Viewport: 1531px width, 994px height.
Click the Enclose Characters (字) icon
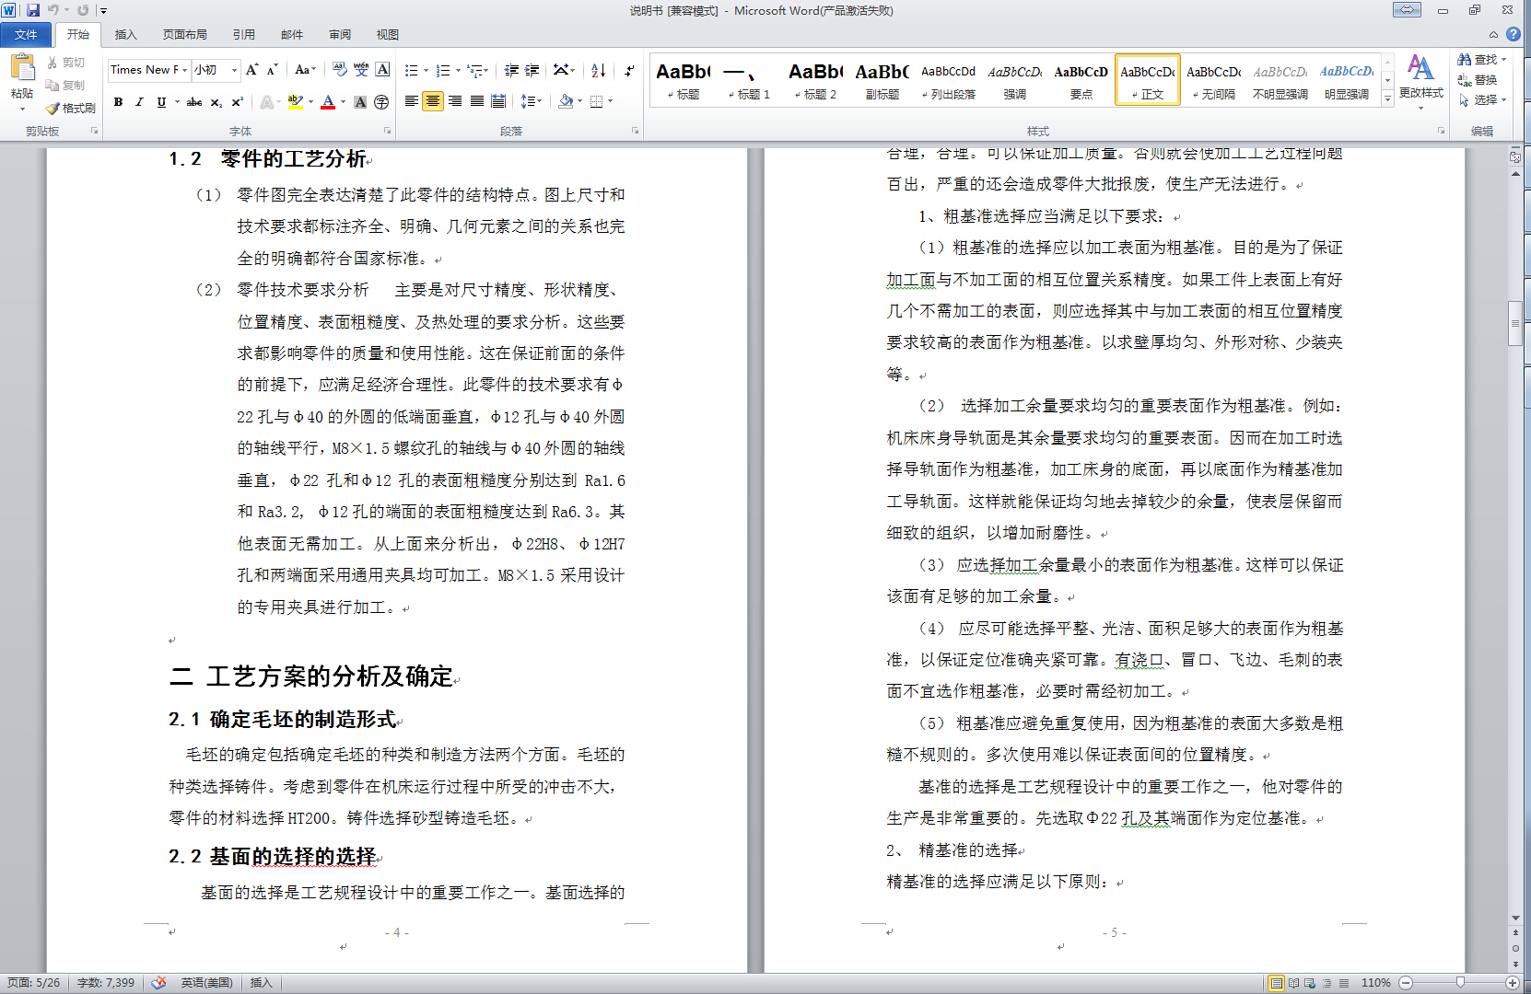(381, 102)
